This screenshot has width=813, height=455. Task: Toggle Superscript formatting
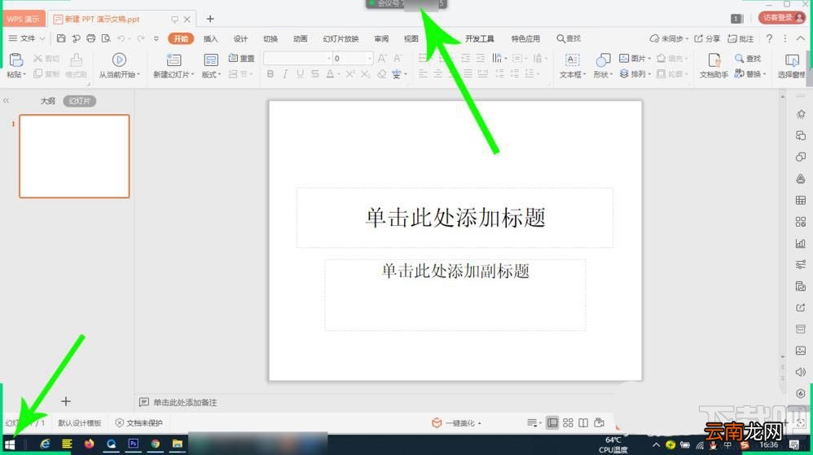click(350, 74)
